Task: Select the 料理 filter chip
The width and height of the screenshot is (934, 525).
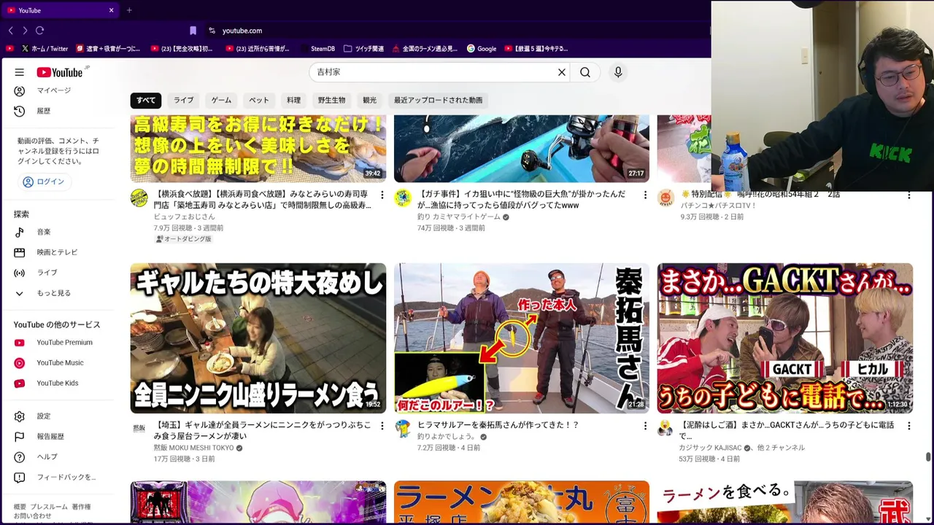Action: [x=293, y=101]
